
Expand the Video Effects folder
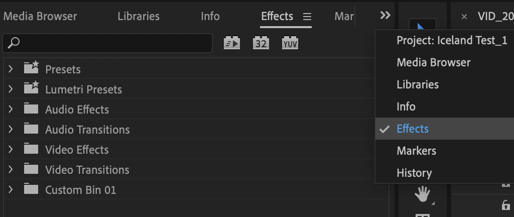tap(11, 150)
